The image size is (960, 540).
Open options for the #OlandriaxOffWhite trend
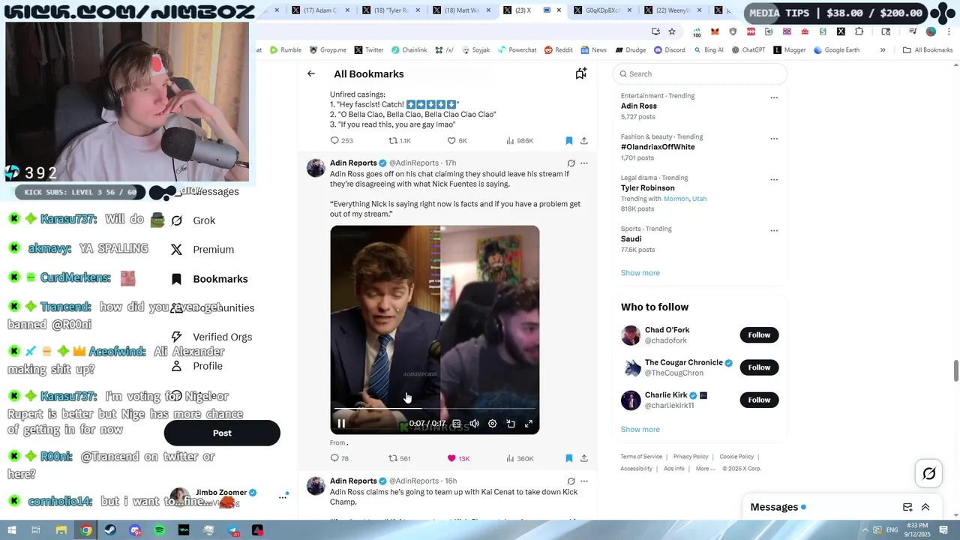[x=774, y=139]
